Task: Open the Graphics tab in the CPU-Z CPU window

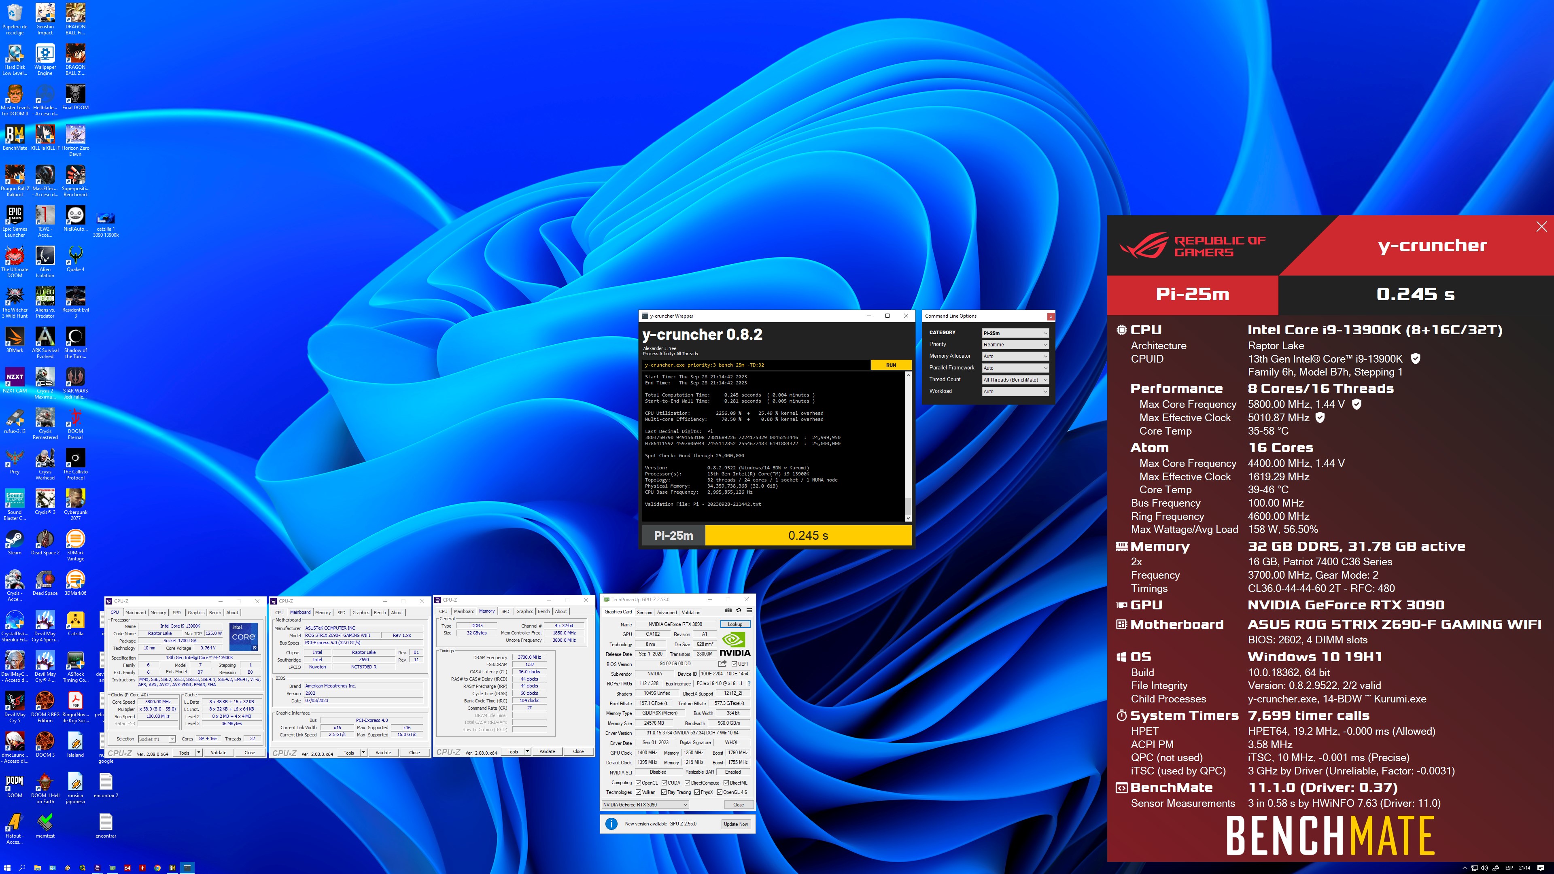Action: coord(196,613)
